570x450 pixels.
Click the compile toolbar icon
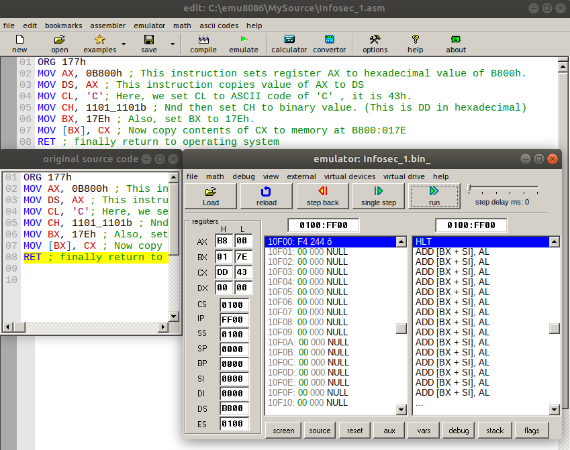[203, 44]
